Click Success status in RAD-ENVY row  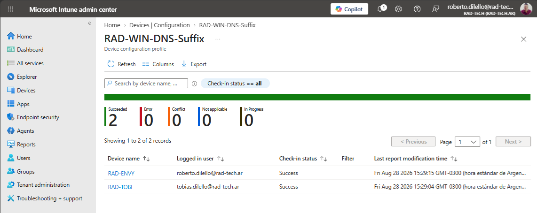point(288,173)
